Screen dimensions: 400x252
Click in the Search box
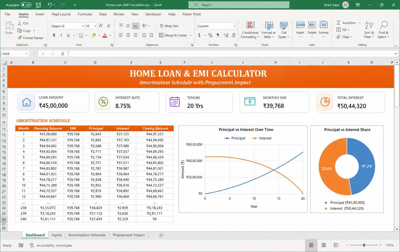[239, 5]
